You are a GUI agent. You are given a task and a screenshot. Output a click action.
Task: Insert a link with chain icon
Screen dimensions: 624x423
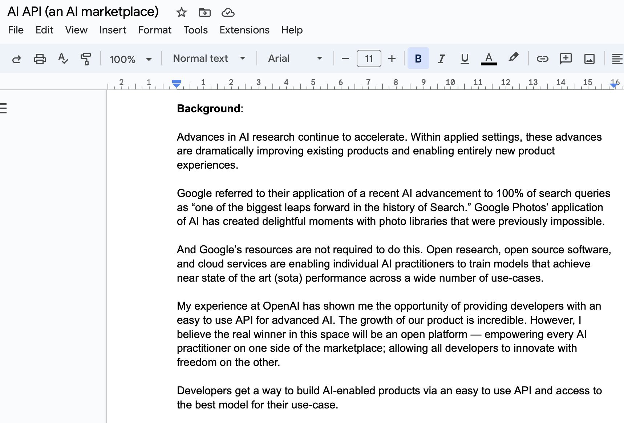tap(542, 59)
